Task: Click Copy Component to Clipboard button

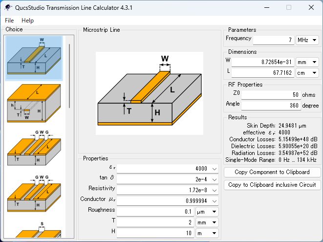Action: 272,172
